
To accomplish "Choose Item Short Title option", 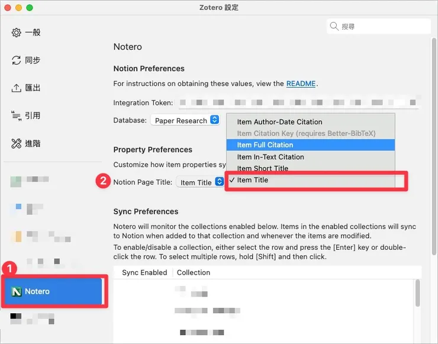I will pos(311,168).
